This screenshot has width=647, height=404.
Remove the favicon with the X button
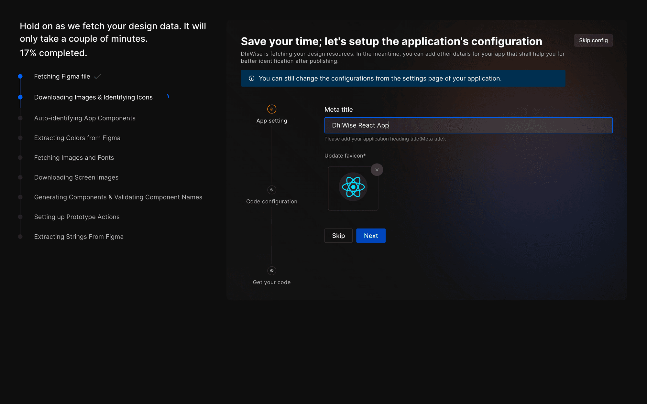pyautogui.click(x=377, y=170)
